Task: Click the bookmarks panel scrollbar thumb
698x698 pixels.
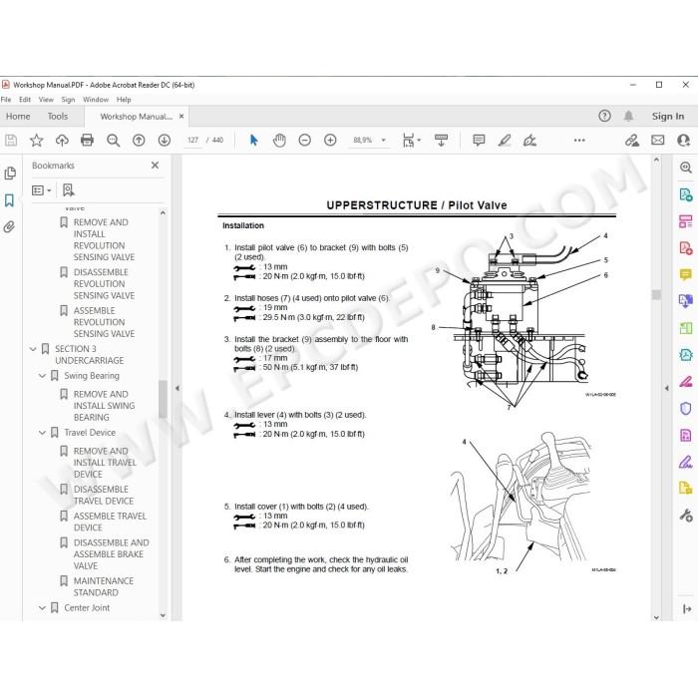Action: (163, 399)
